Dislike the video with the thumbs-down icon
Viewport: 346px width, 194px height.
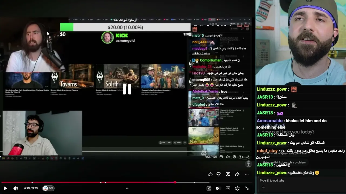click(x=218, y=174)
